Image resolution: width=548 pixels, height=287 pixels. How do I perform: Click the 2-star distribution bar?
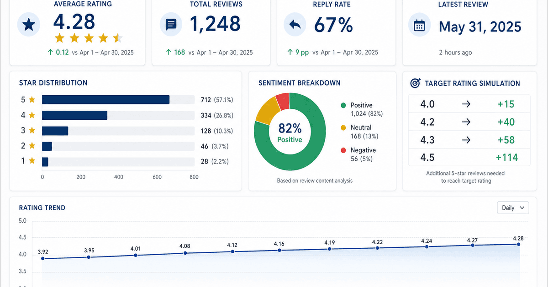47,146
